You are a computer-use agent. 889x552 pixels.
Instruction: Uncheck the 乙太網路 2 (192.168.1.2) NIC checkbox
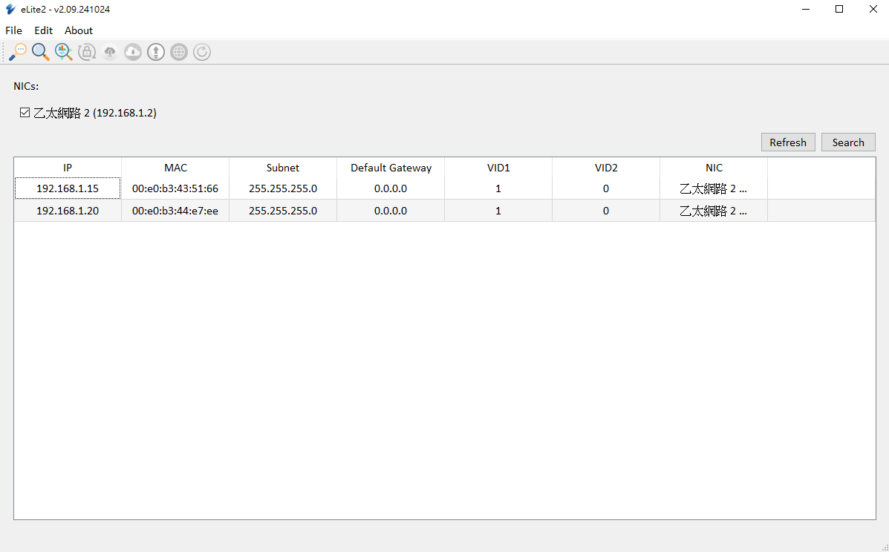coord(25,112)
